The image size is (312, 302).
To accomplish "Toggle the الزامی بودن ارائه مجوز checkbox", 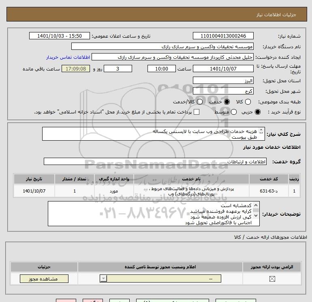I will tap(272, 279).
